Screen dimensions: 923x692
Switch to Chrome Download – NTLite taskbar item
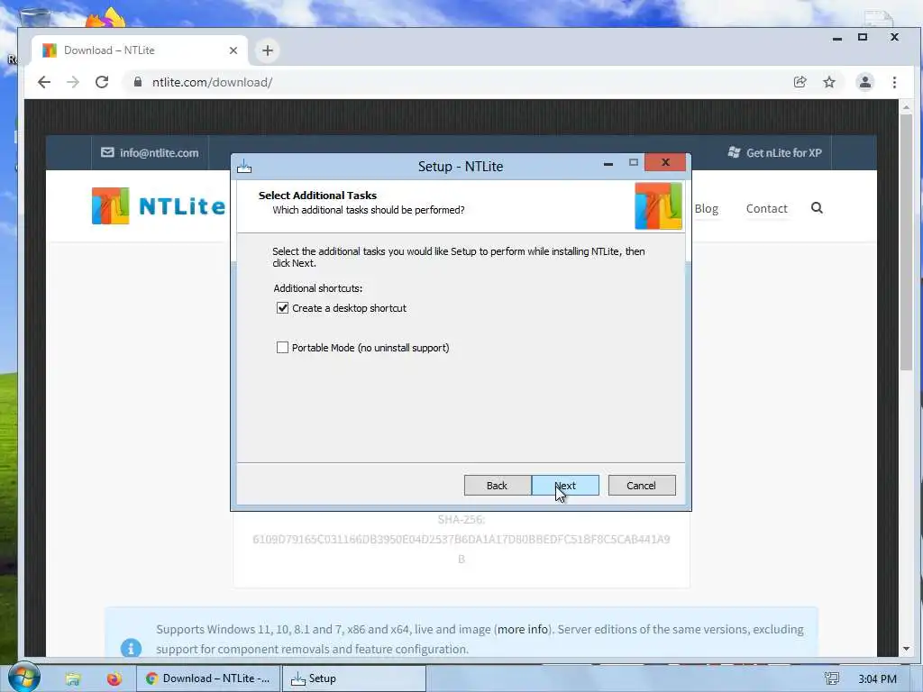click(208, 678)
